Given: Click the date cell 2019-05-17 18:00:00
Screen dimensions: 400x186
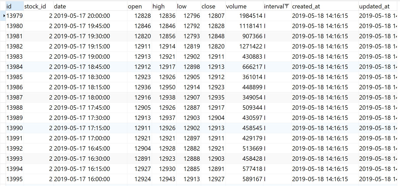Looking at the screenshot, I should [90, 97].
